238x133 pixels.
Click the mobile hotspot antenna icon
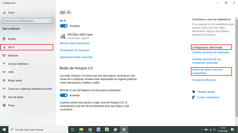point(4,89)
